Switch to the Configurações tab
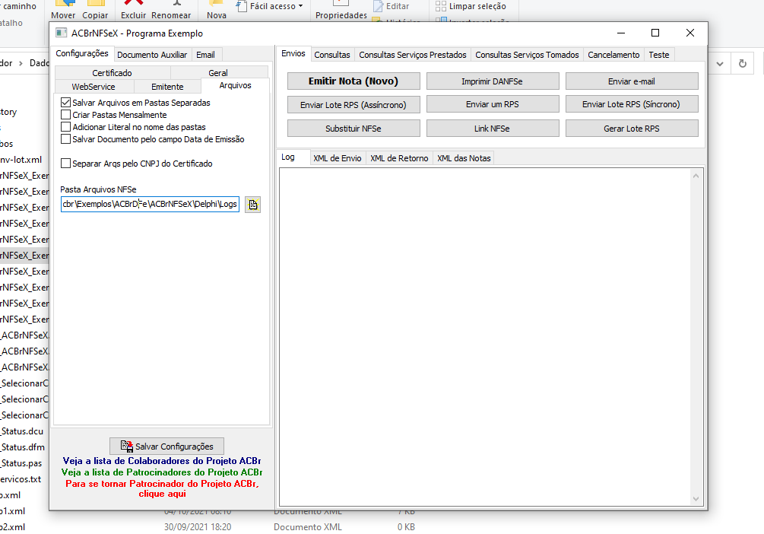 (82, 53)
